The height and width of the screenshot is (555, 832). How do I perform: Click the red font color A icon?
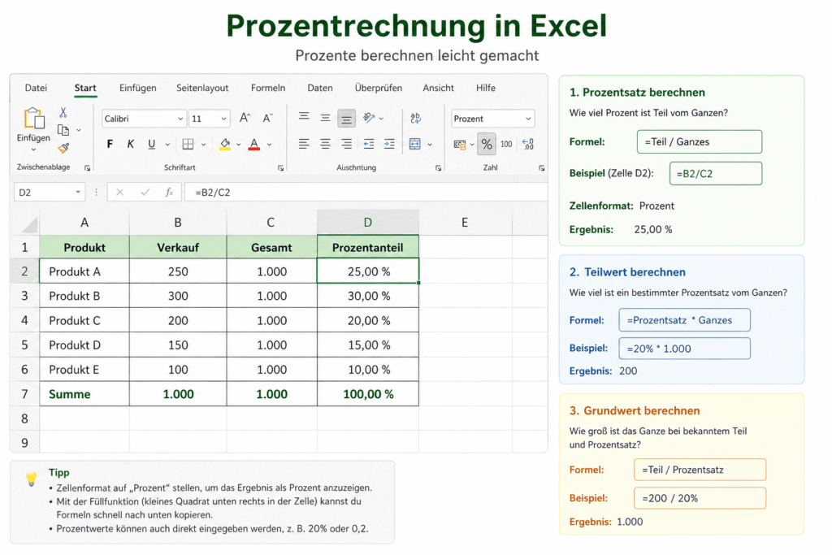point(254,144)
